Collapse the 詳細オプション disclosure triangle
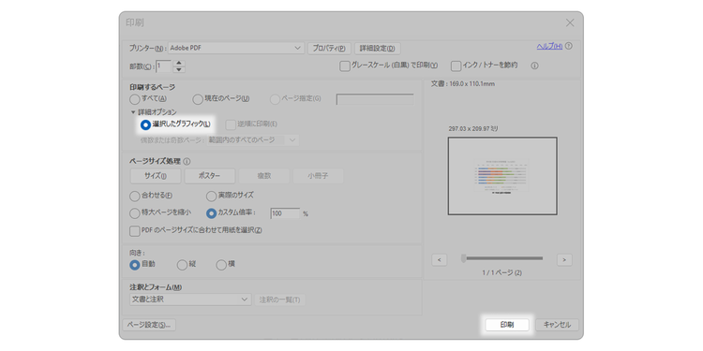The width and height of the screenshot is (703, 351). tap(133, 112)
